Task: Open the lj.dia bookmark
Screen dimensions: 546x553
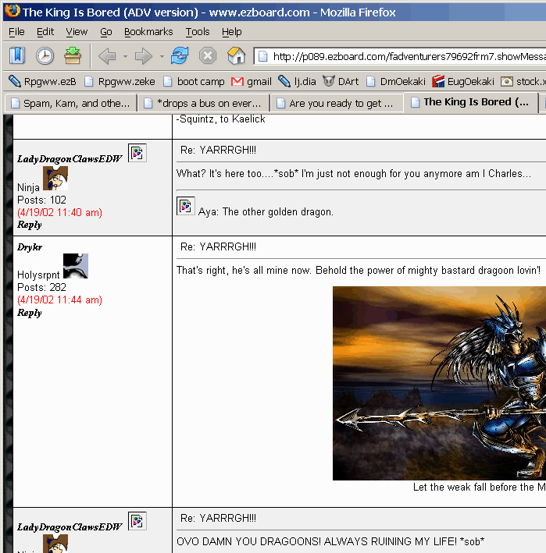Action: [x=297, y=81]
